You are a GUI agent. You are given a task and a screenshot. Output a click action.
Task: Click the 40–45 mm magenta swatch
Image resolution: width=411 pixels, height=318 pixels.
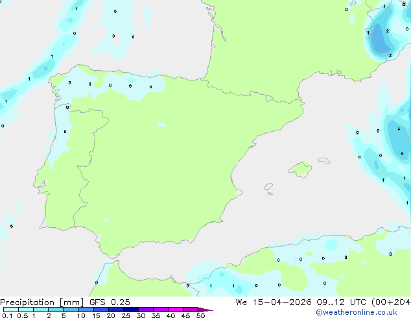point(176,310)
